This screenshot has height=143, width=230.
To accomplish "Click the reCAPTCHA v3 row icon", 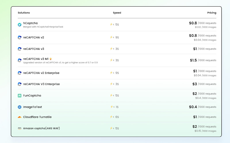I will coord(20,49).
